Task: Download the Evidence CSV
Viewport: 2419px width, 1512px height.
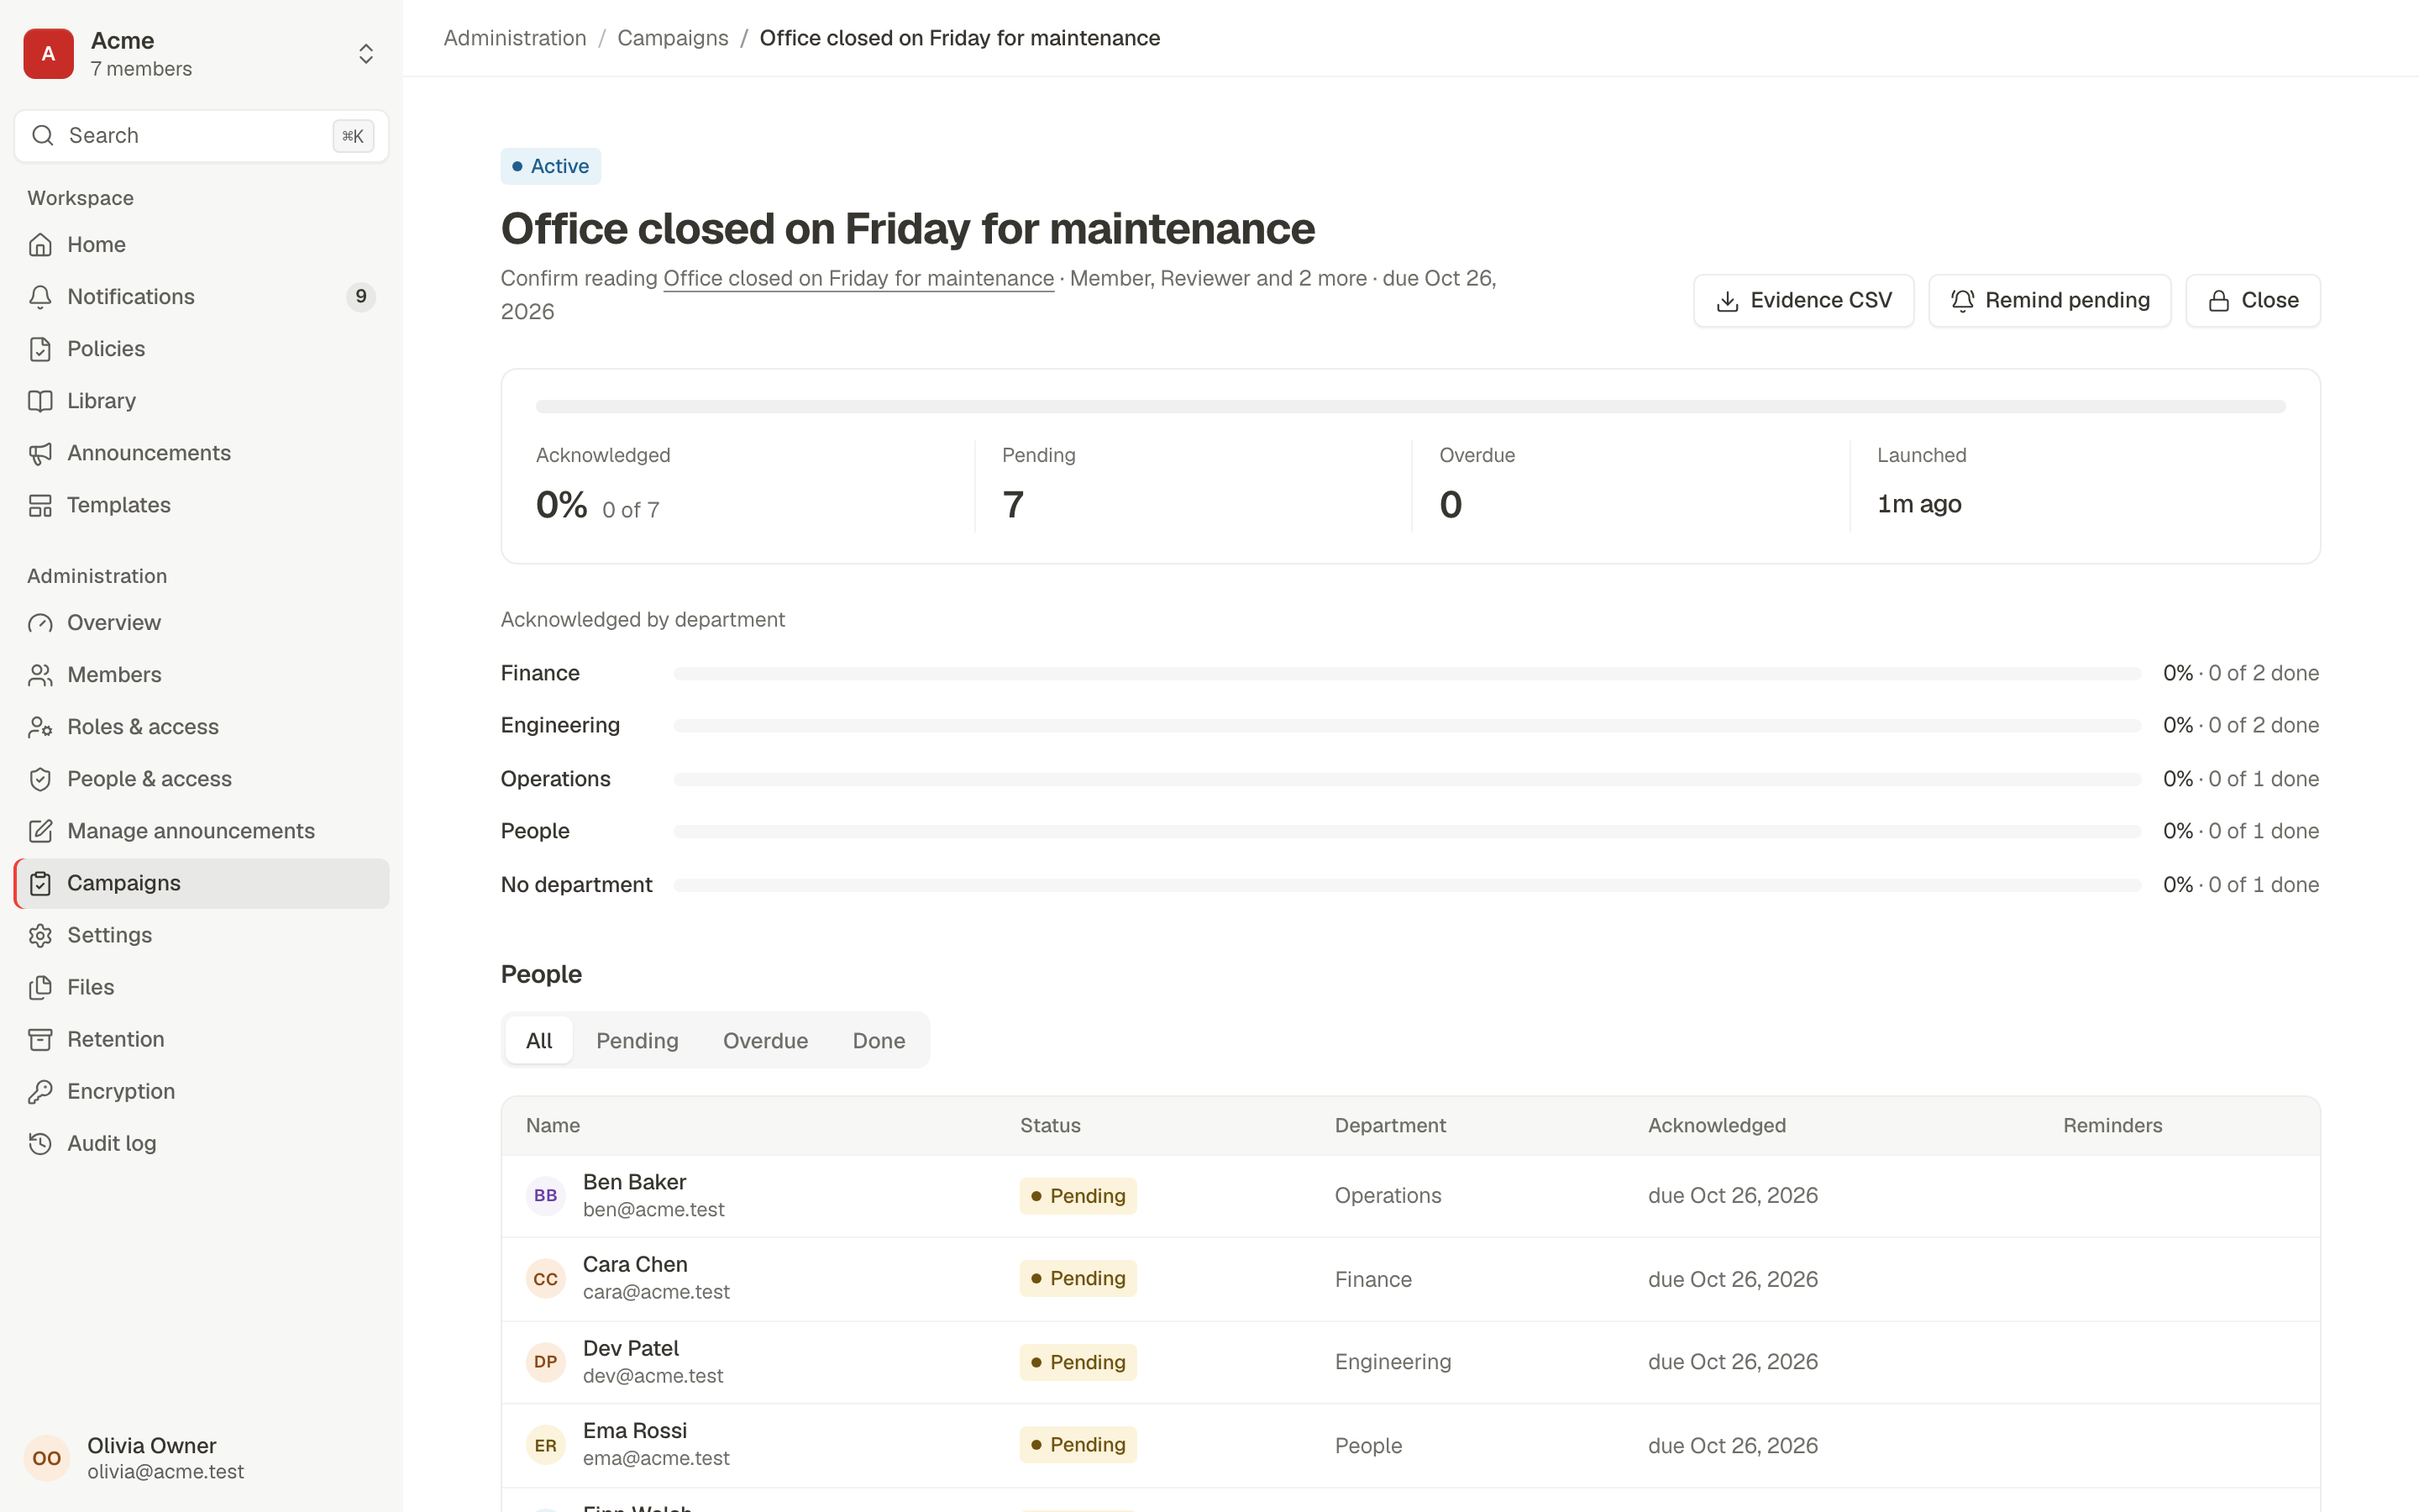Action: (1803, 300)
